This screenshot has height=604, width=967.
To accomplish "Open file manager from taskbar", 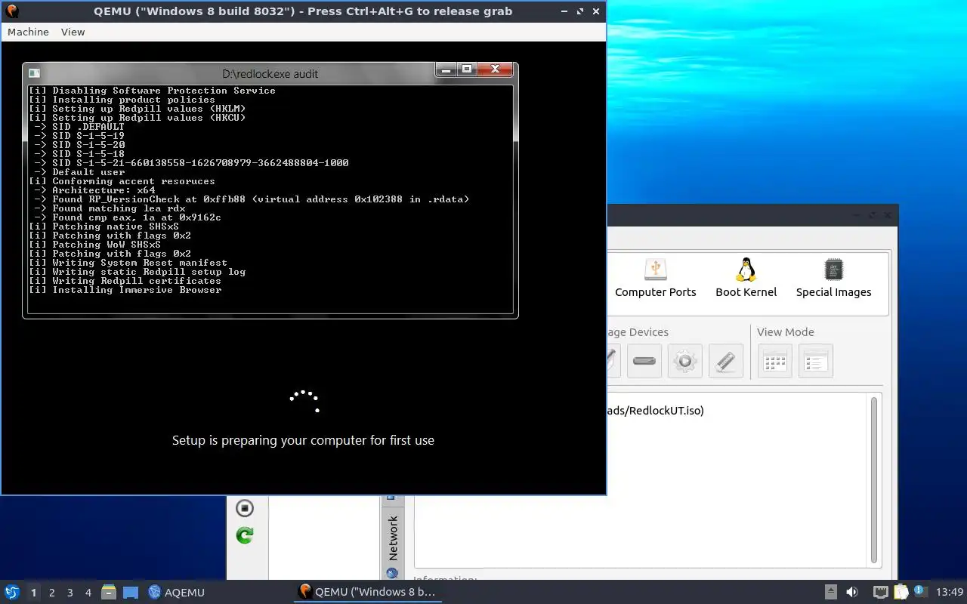I will [x=109, y=593].
